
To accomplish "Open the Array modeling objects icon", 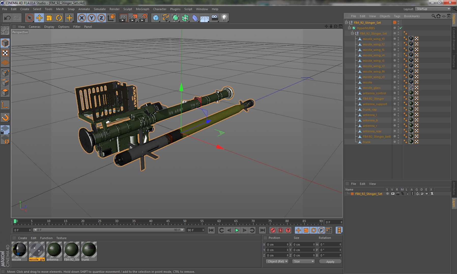I will coord(185,18).
